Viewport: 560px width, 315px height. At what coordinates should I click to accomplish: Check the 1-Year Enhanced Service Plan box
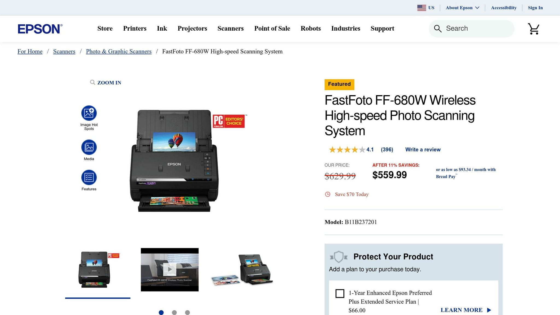[x=340, y=293]
